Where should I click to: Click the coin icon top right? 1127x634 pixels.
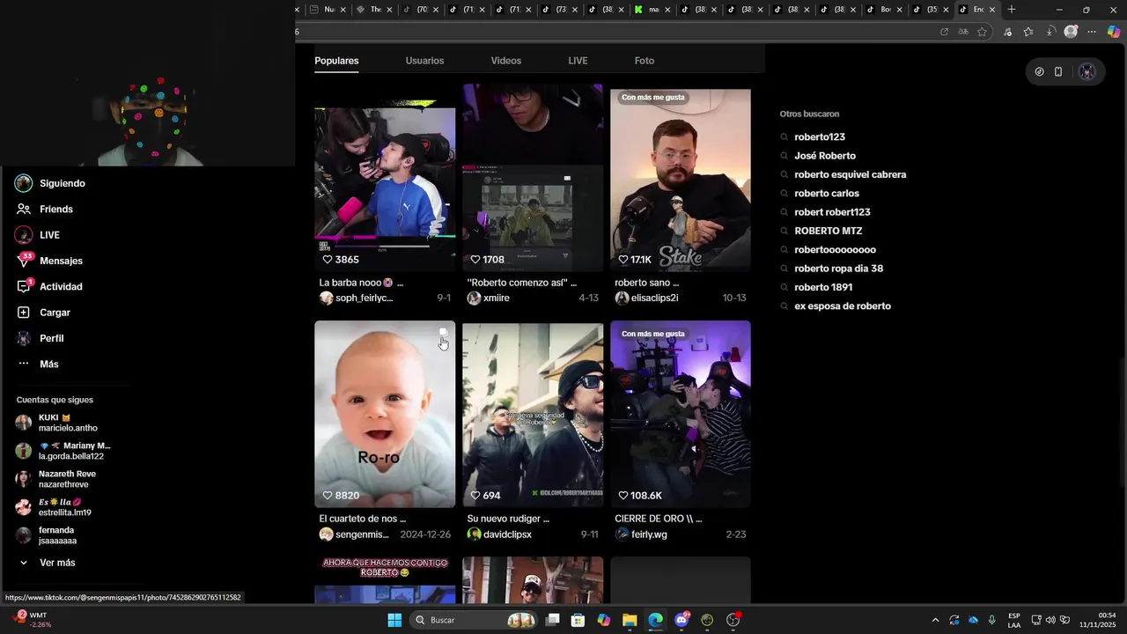[1039, 72]
